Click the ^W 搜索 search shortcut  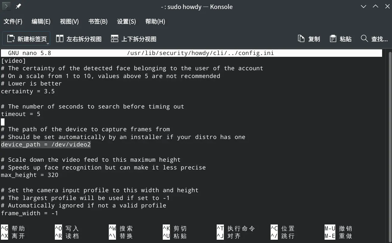pos(121,229)
